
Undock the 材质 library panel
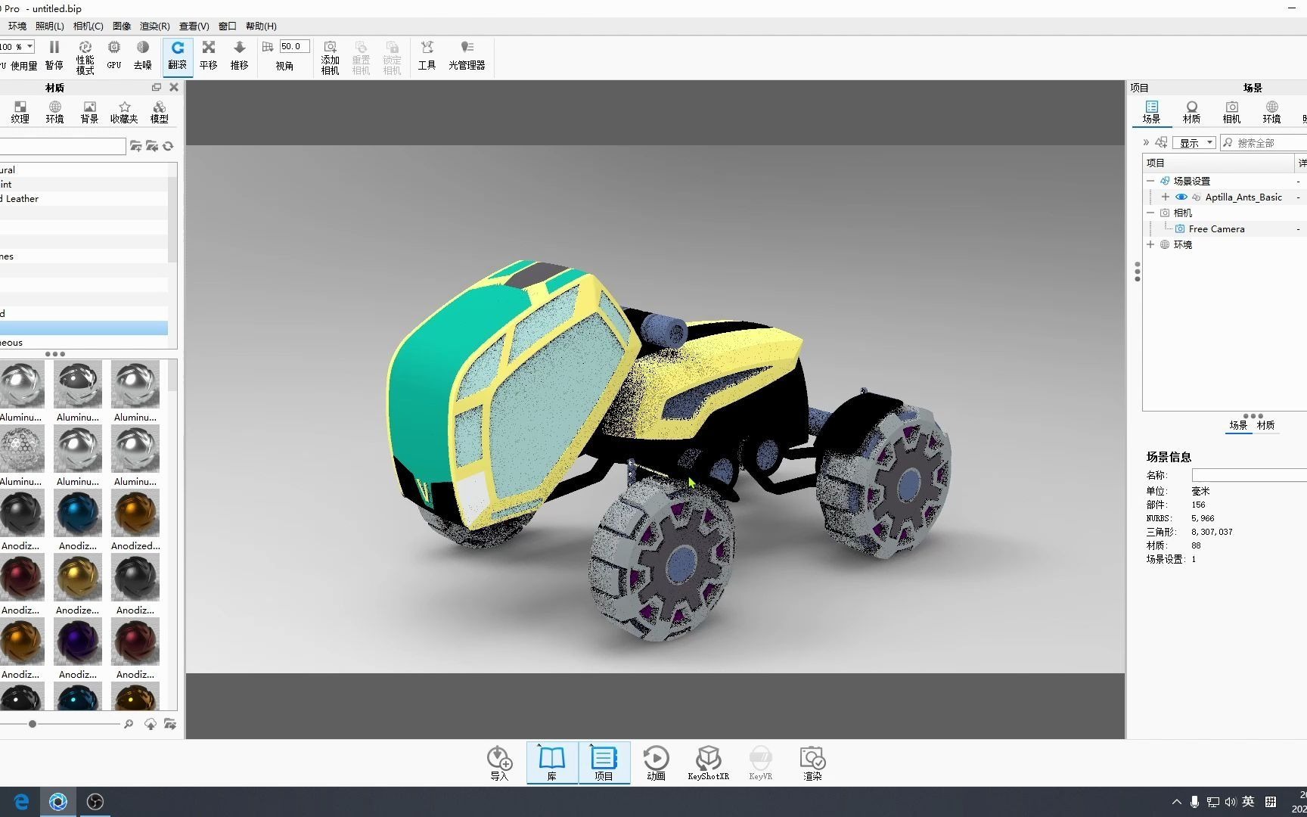click(x=157, y=88)
